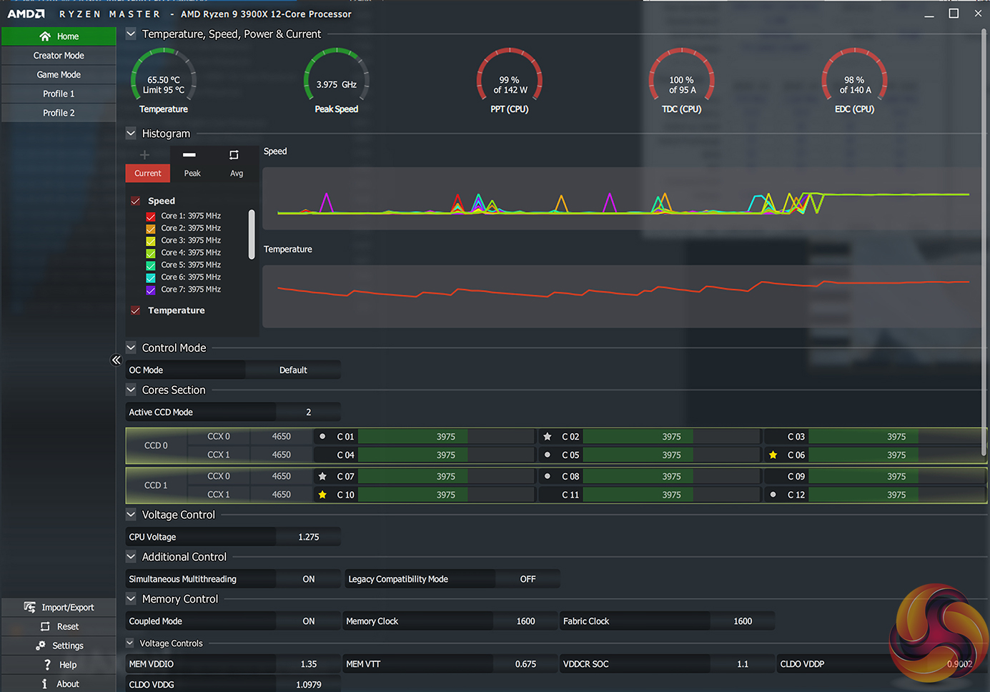Collapse the Histogram section
Screen dimensions: 990x692
pos(131,134)
